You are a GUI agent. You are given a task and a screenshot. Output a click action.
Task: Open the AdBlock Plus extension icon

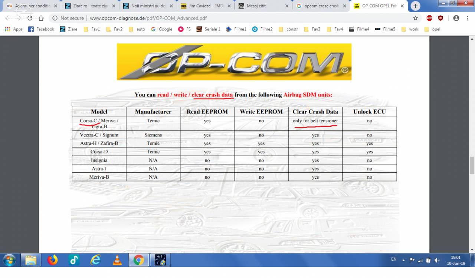(429, 18)
